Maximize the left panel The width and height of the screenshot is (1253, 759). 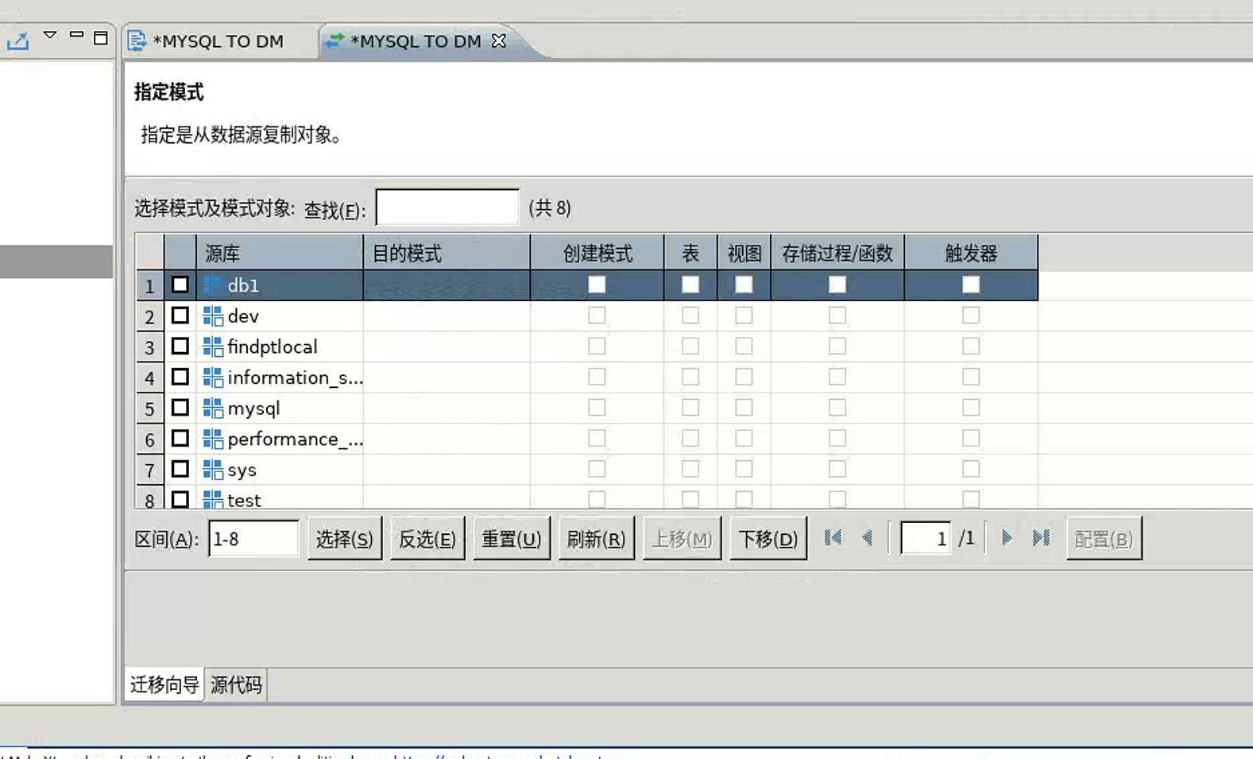coord(100,37)
